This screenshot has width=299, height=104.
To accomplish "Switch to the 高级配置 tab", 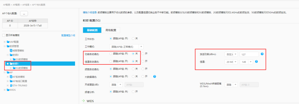I will [110, 30].
